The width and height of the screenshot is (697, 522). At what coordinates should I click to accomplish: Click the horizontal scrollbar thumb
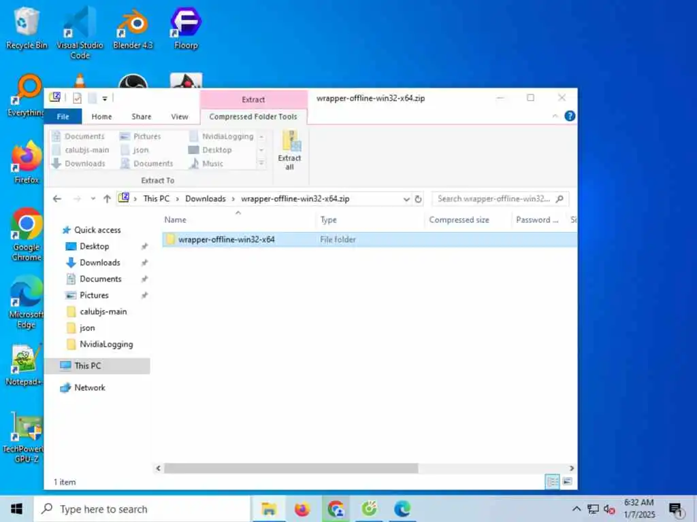pos(291,468)
